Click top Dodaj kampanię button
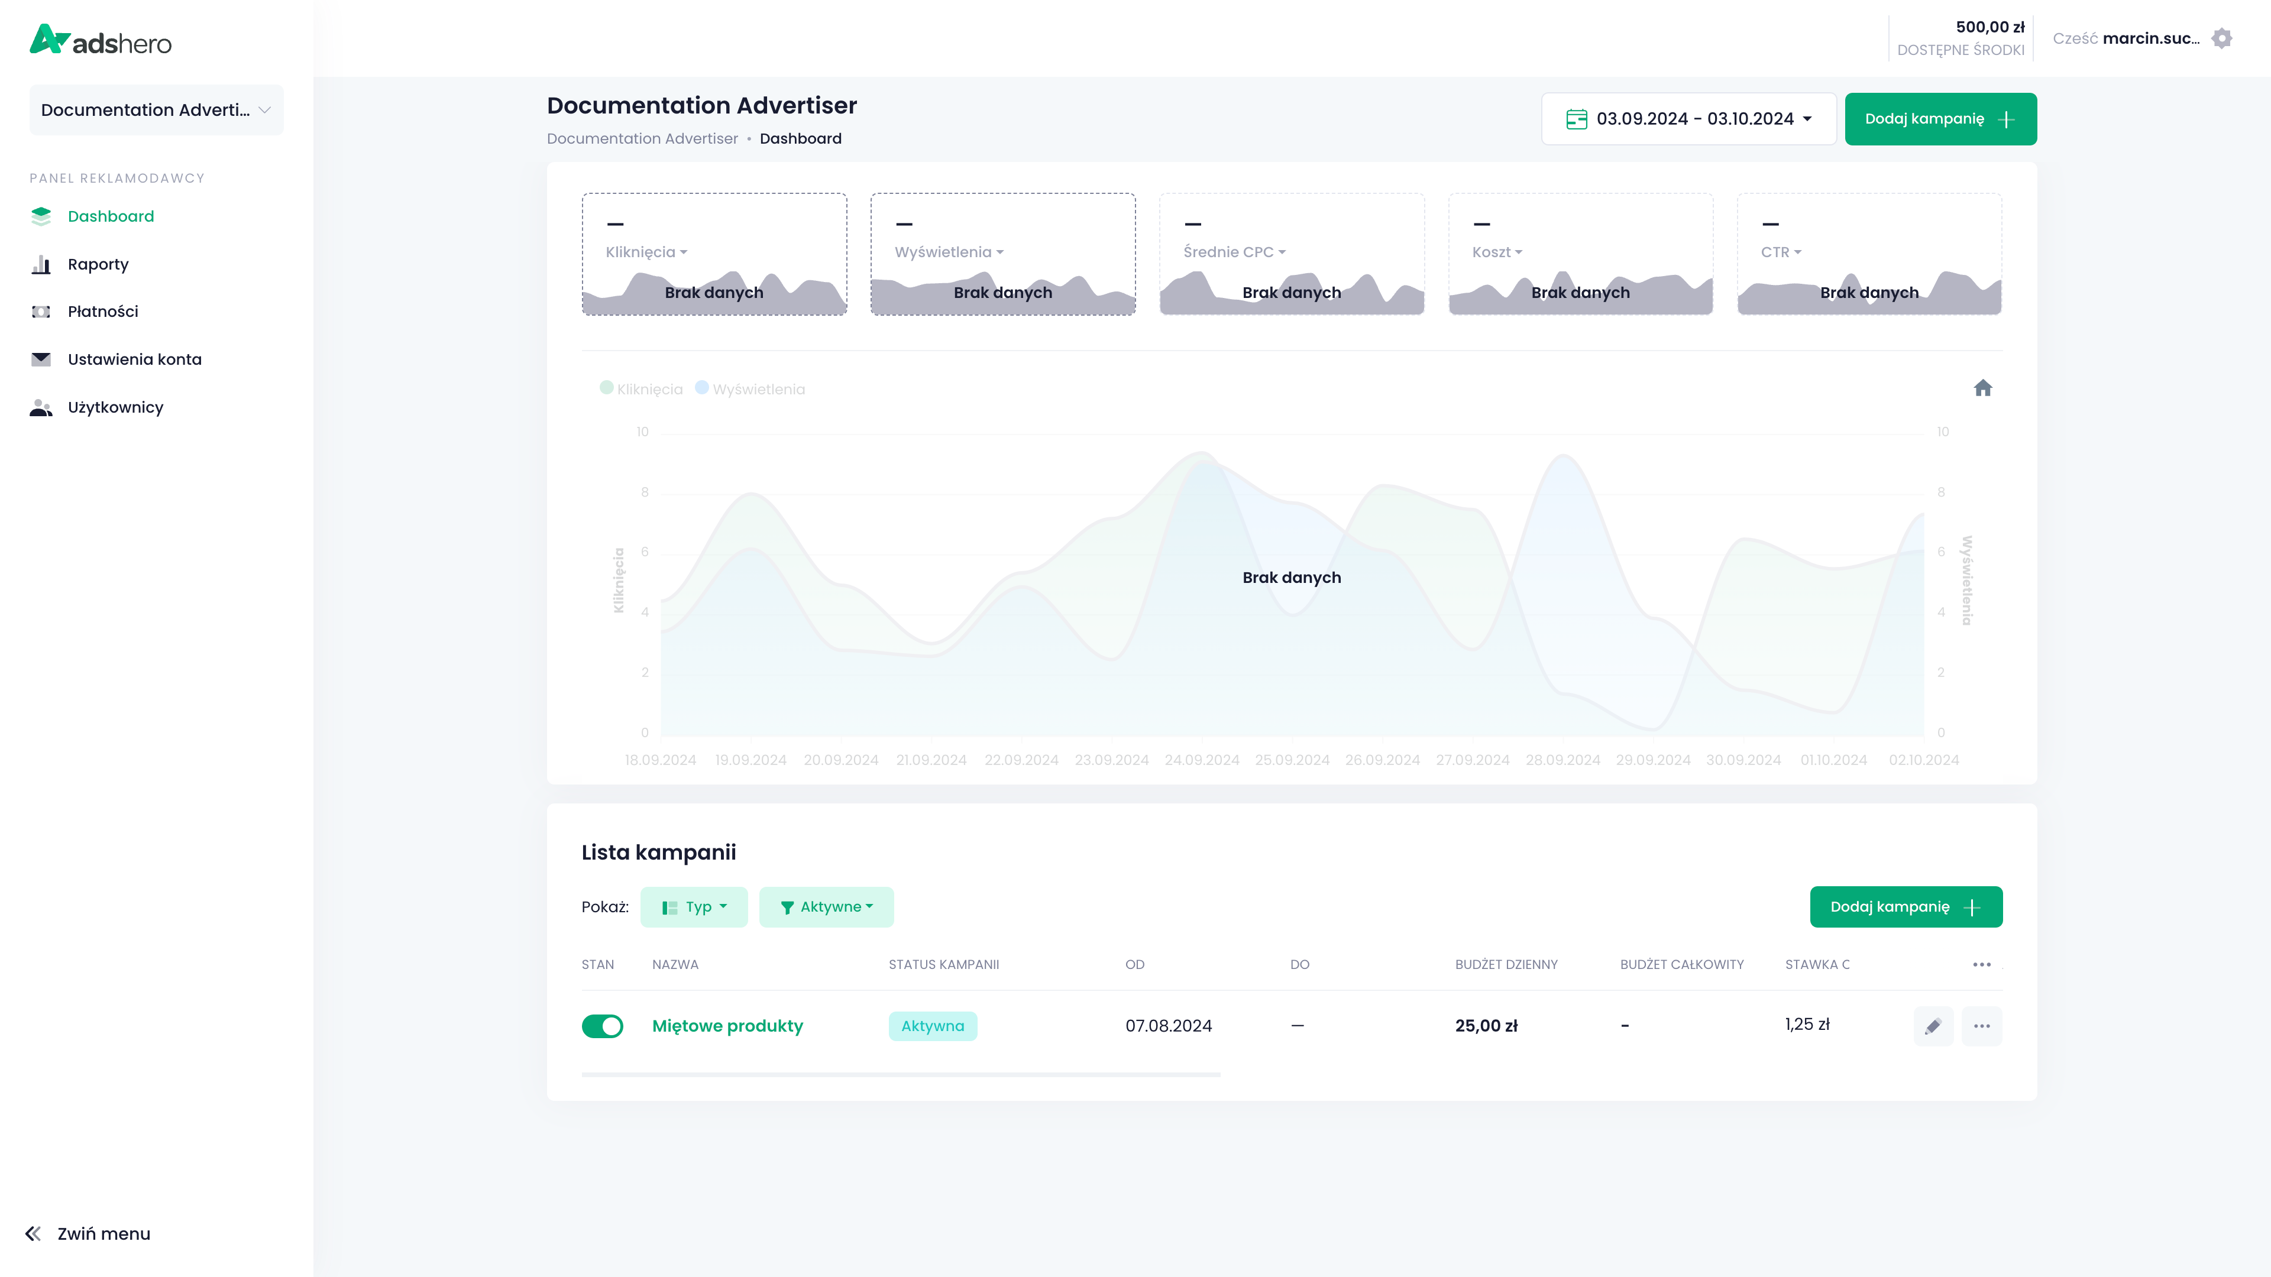Screen dimensions: 2271x1277 [x=1940, y=119]
